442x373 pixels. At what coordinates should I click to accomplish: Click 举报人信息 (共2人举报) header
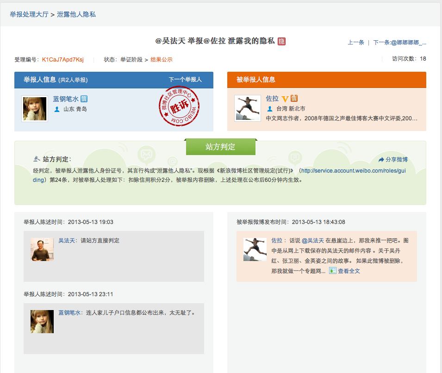(x=56, y=80)
